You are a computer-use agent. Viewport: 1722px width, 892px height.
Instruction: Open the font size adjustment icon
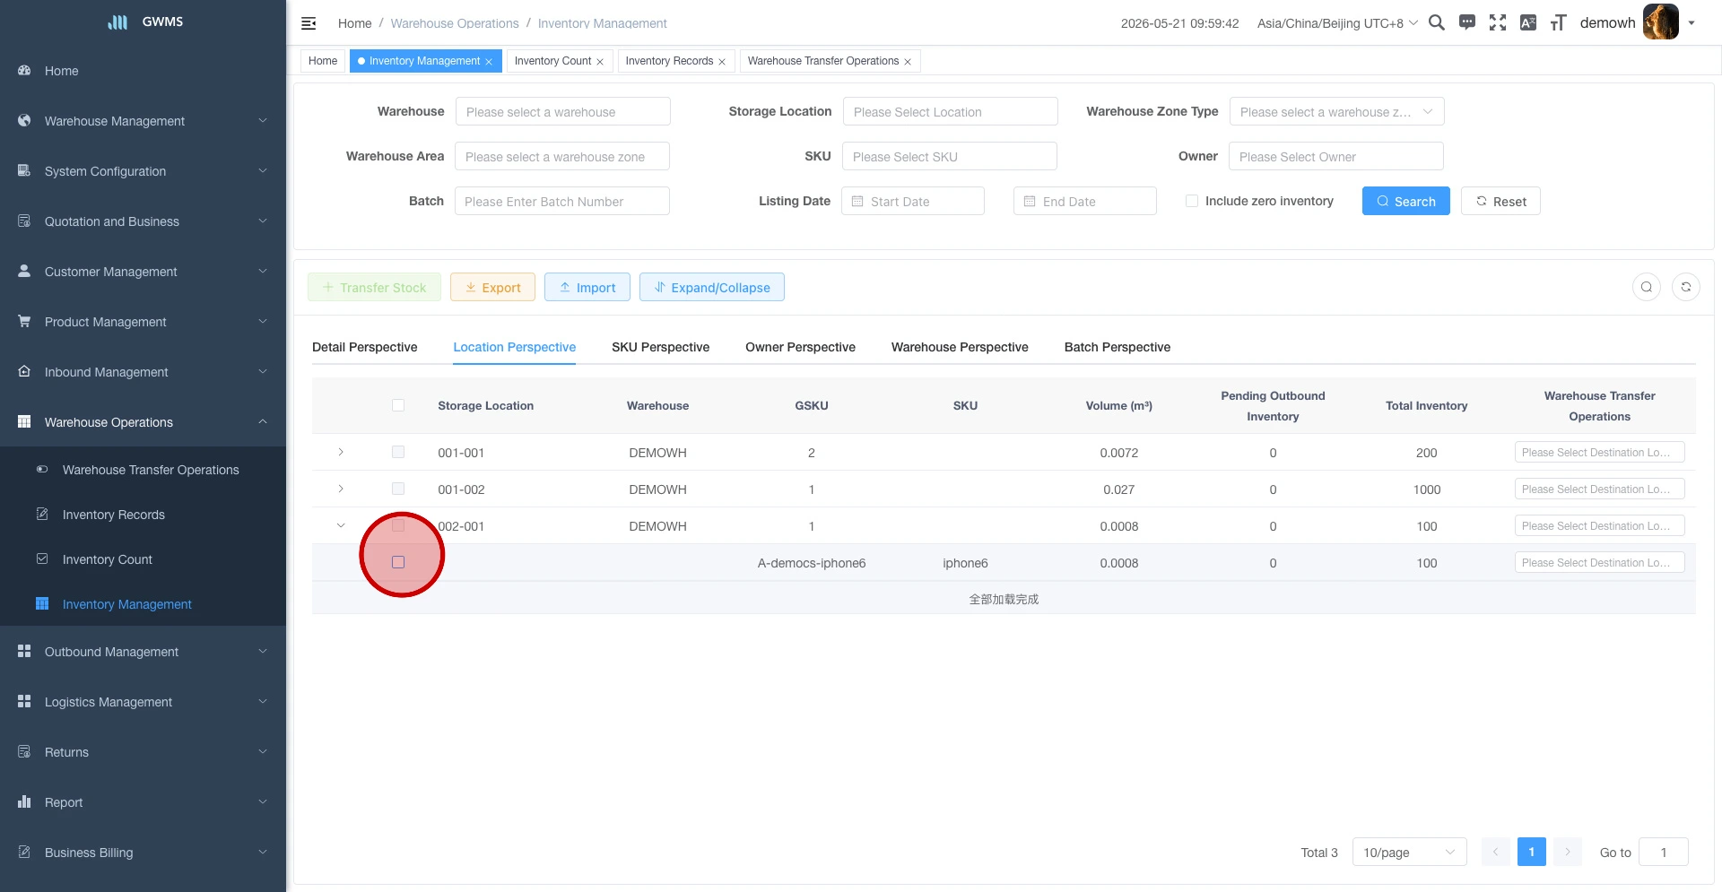coord(1559,22)
